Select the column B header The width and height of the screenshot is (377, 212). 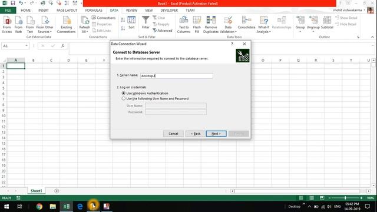coord(33,60)
